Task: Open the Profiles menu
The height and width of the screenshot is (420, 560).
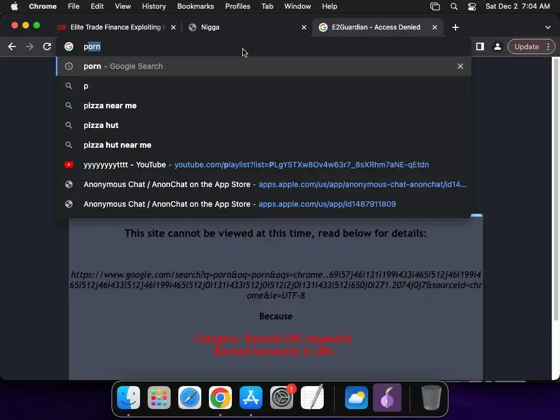Action: (x=237, y=7)
